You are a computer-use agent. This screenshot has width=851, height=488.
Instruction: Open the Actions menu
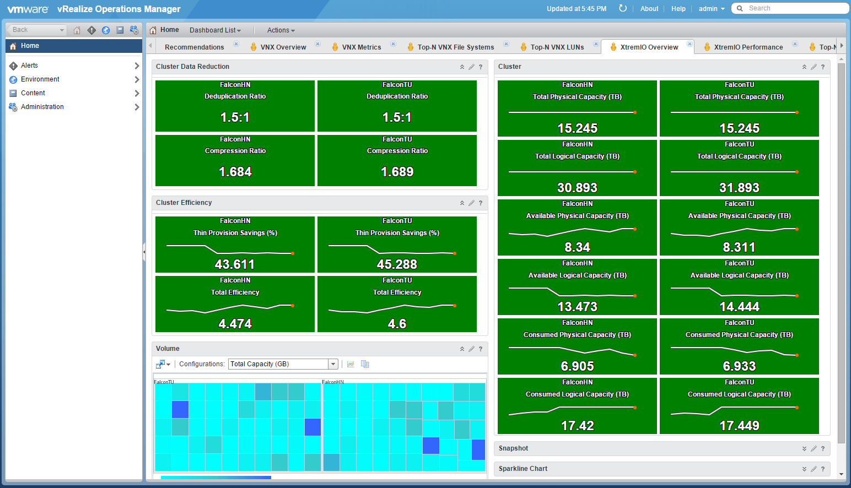point(281,30)
